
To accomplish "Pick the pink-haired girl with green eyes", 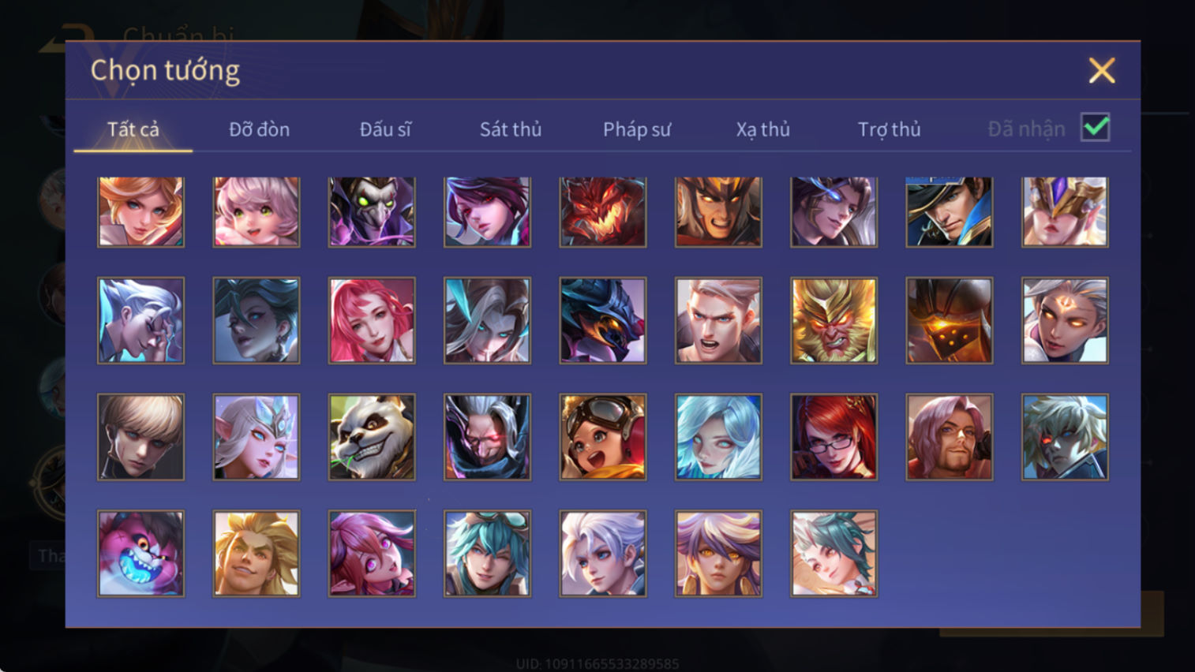I will 257,211.
